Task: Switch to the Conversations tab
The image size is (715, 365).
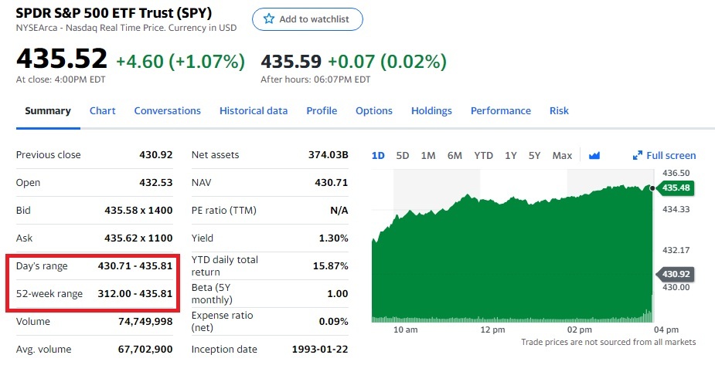Action: (167, 110)
